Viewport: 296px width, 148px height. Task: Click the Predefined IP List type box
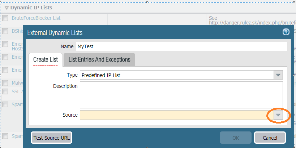[176, 75]
